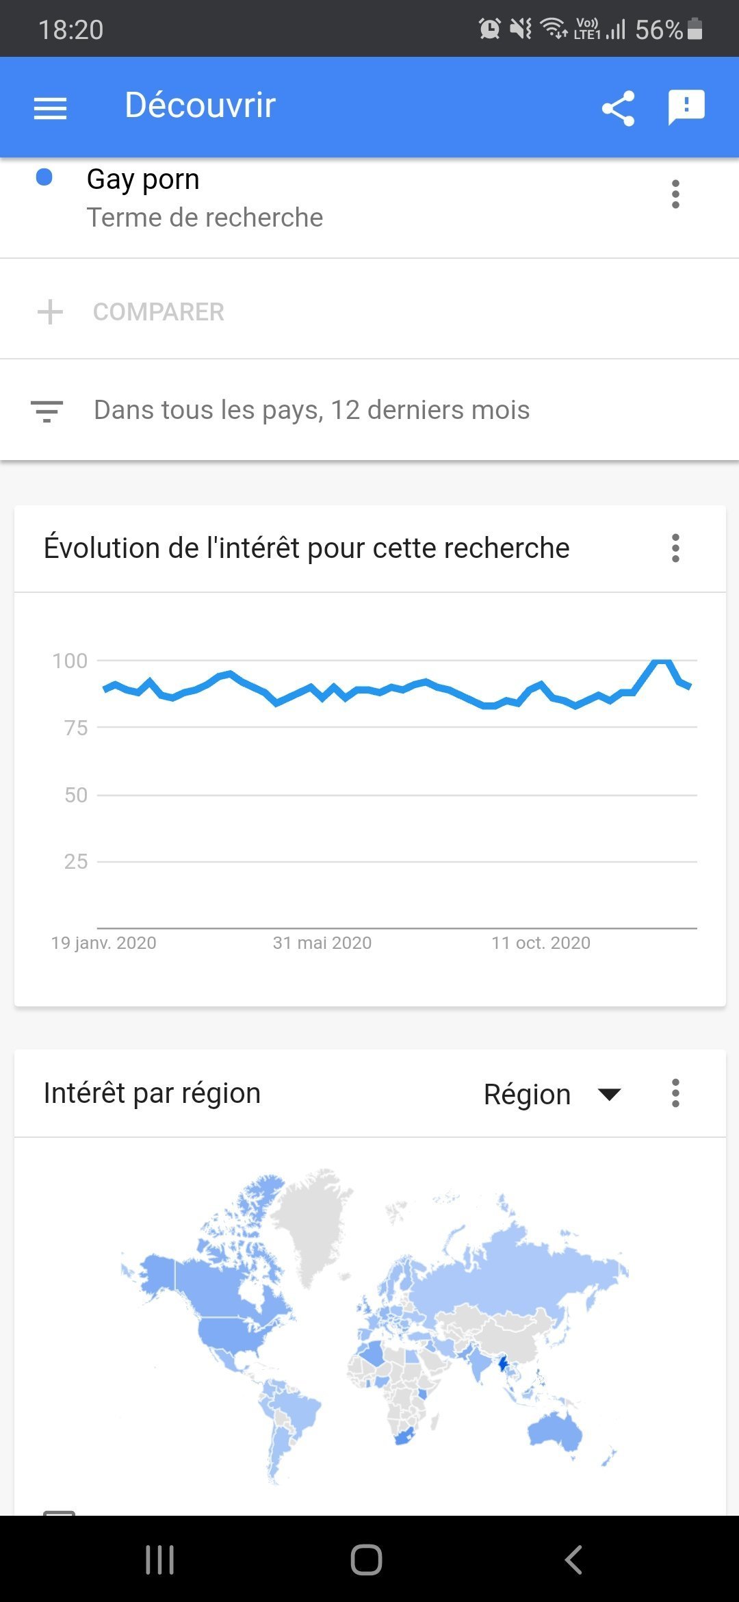
Task: Open country and 12-month period filter
Action: coord(311,410)
